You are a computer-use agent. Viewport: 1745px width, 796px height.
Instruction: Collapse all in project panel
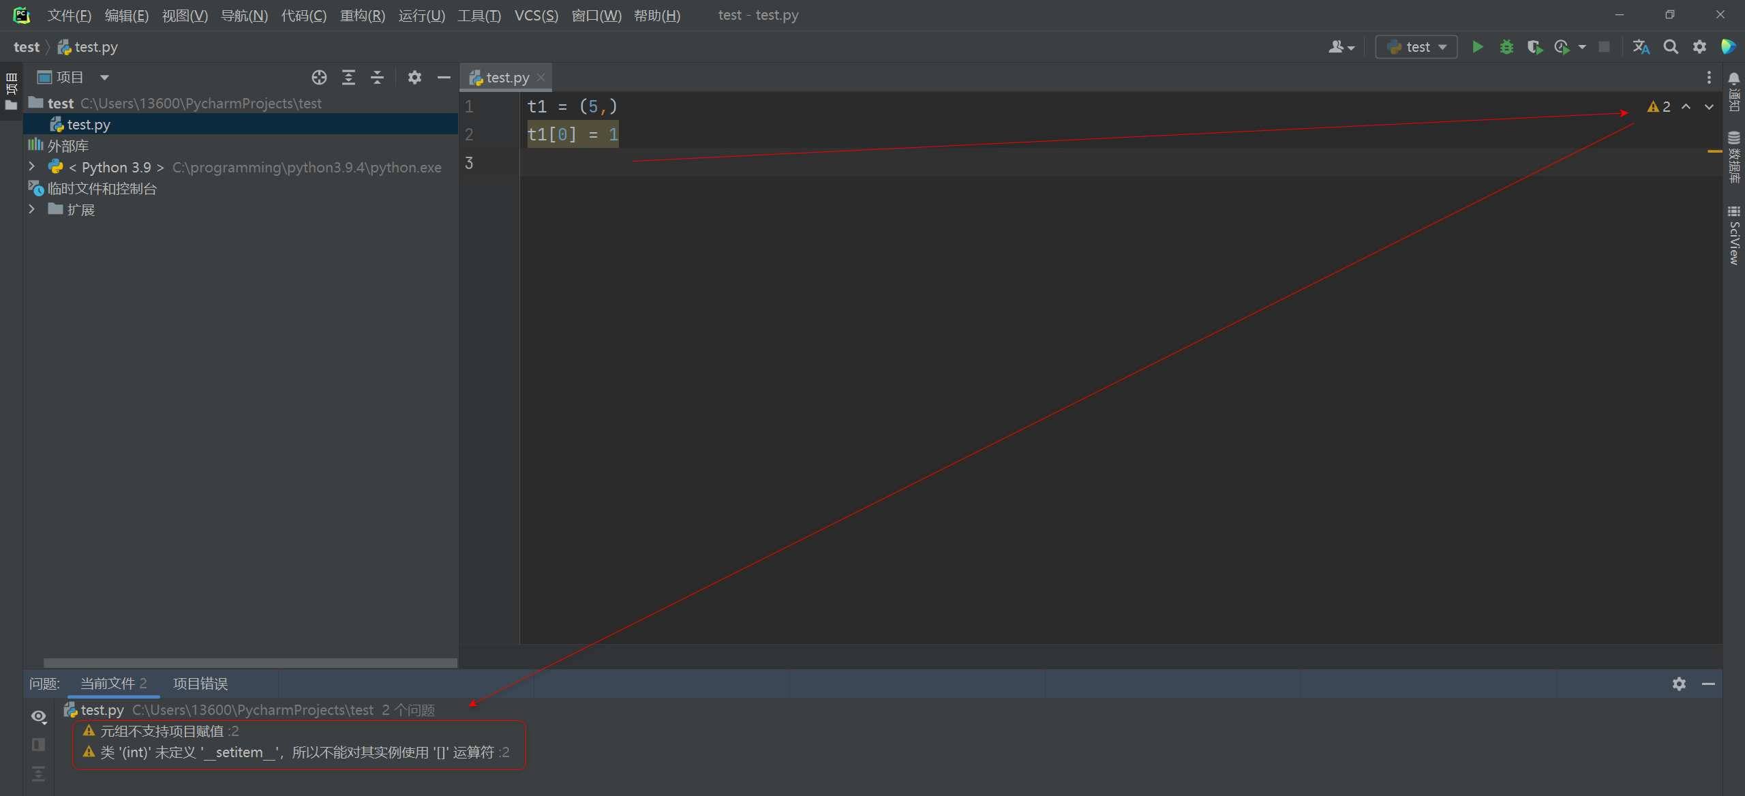(377, 78)
